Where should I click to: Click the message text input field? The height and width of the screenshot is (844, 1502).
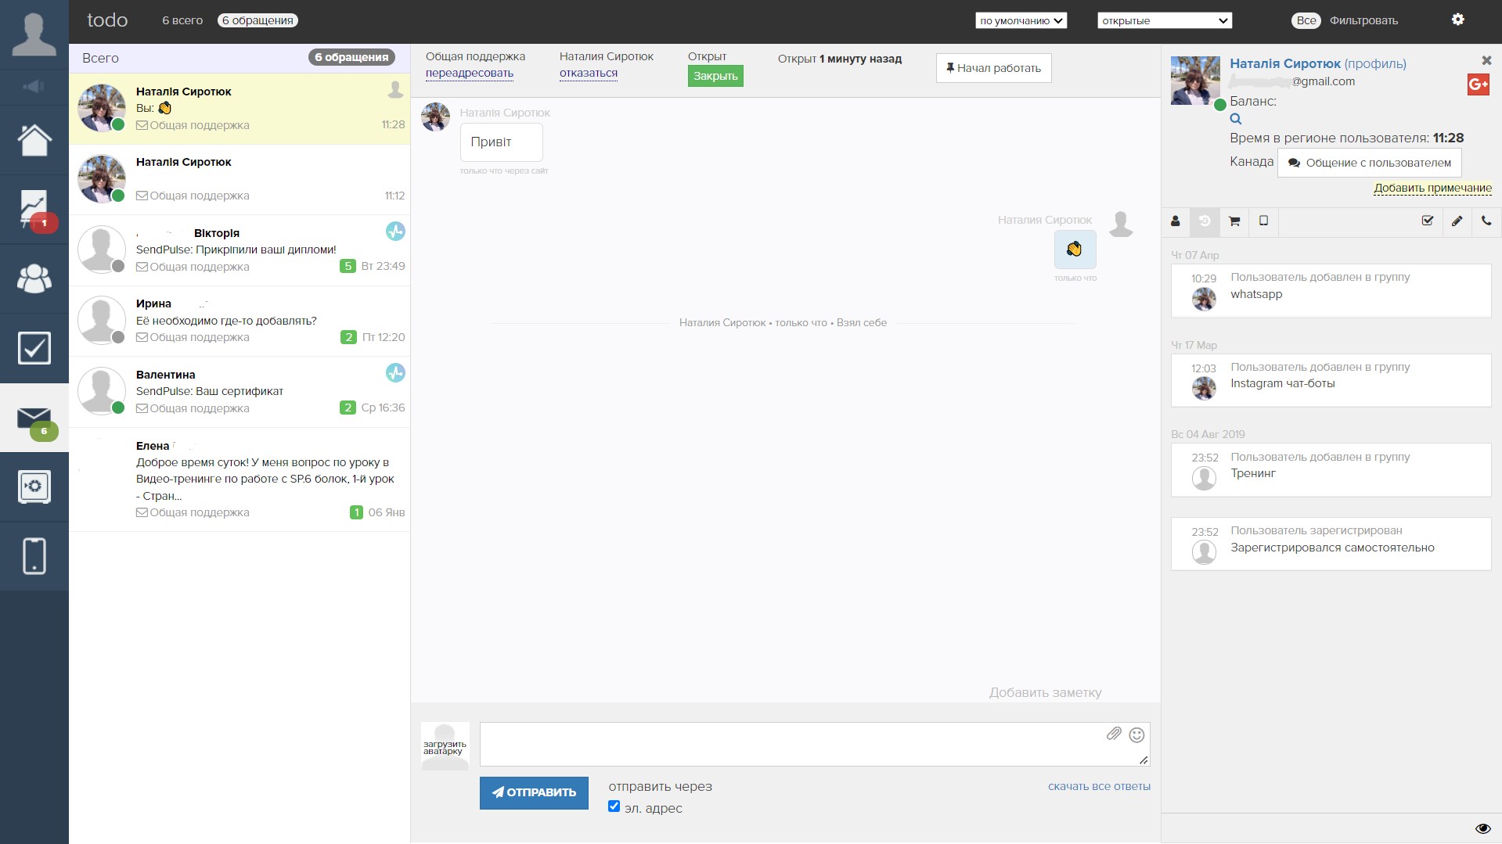(x=791, y=744)
